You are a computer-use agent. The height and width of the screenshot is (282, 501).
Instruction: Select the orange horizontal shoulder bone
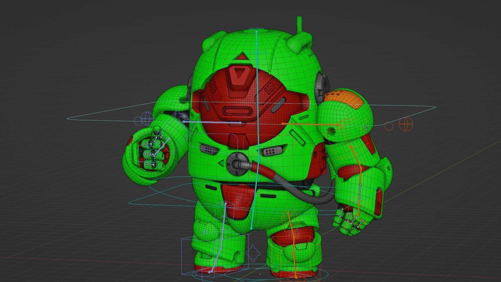tap(312, 124)
